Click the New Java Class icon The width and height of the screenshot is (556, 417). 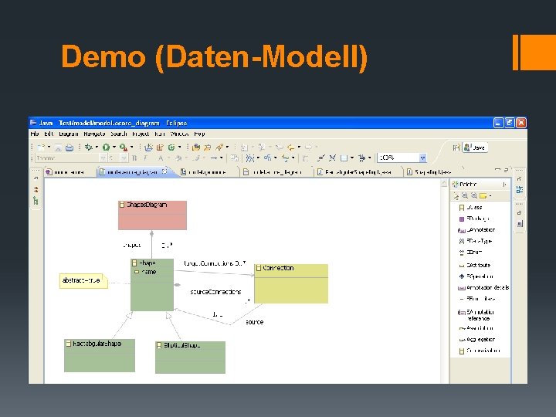(171, 147)
